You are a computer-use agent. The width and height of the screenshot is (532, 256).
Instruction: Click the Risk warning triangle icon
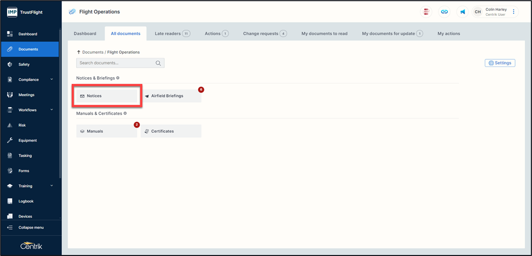coord(10,125)
